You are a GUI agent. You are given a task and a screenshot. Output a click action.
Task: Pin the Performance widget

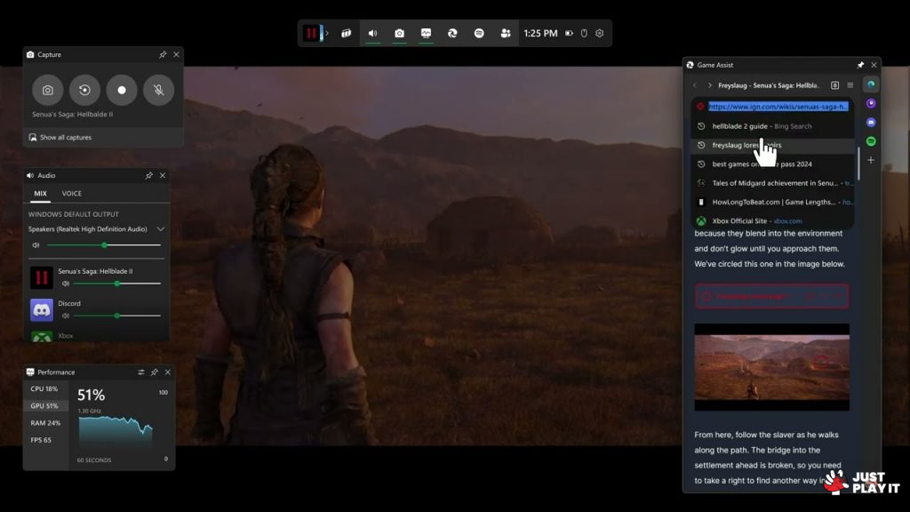pos(155,372)
